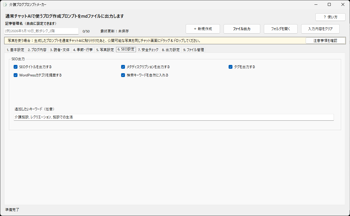Go to the 7. 安全チェック tab

coord(148,50)
